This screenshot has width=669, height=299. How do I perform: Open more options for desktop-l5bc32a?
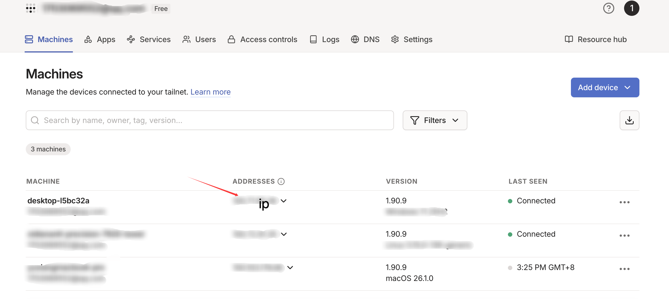[x=624, y=202]
